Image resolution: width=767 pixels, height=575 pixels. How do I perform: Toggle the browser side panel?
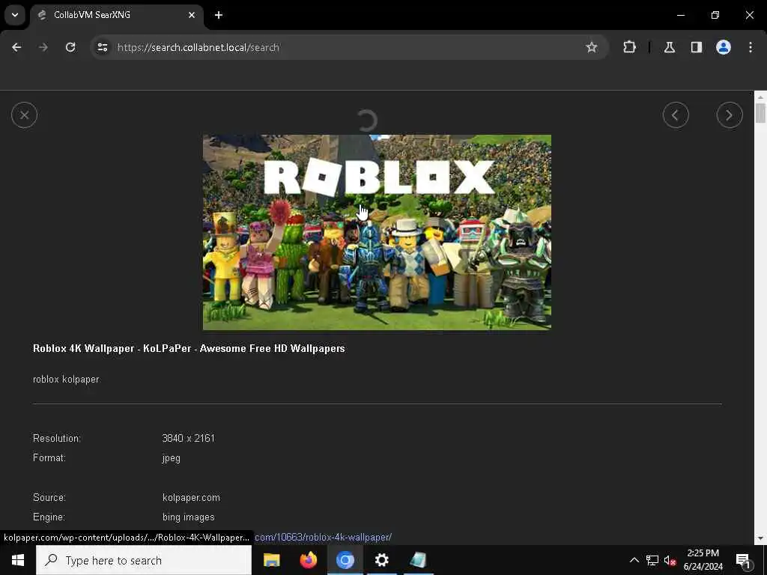click(x=696, y=47)
